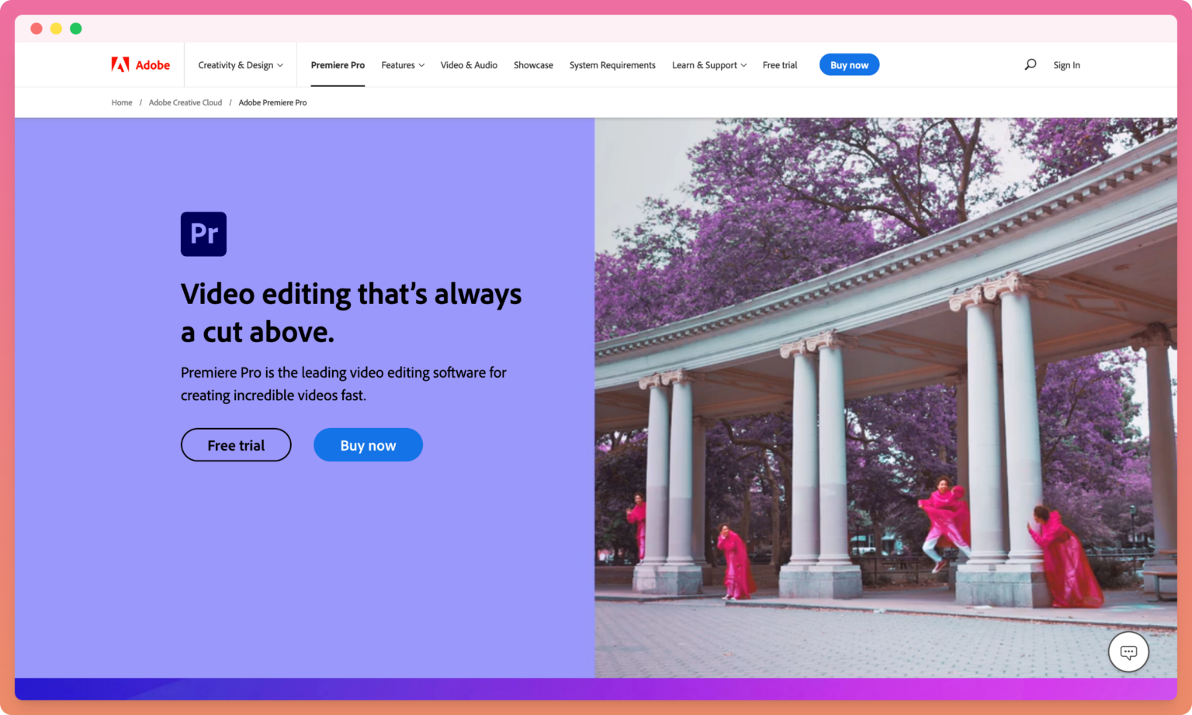Expand the Learn & Support dropdown
The width and height of the screenshot is (1192, 715).
[708, 64]
